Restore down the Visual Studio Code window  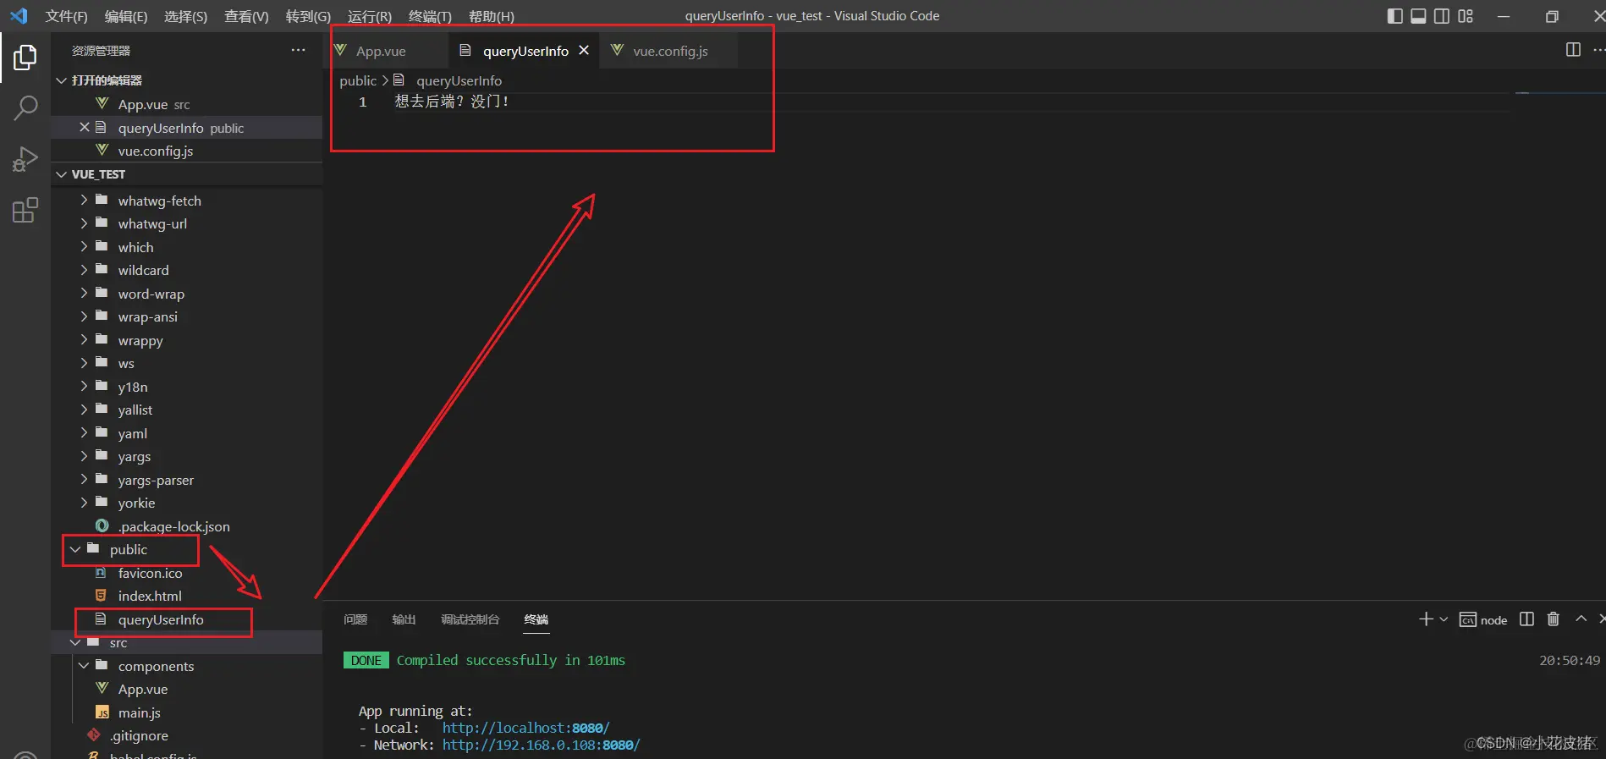pos(1552,16)
